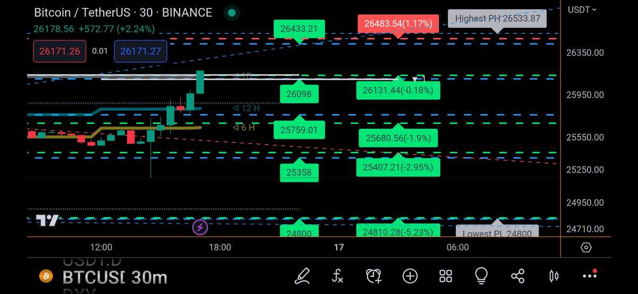Change chart type with candlestick icon

(x=553, y=275)
